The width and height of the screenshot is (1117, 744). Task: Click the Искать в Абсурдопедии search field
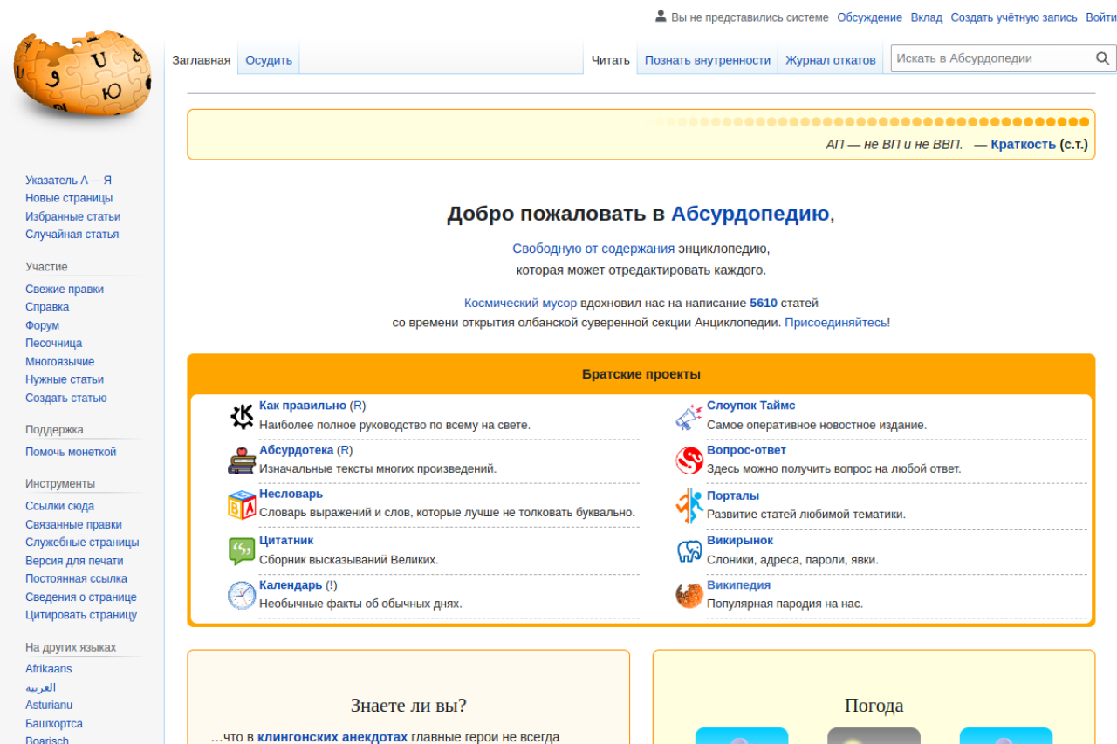(990, 58)
